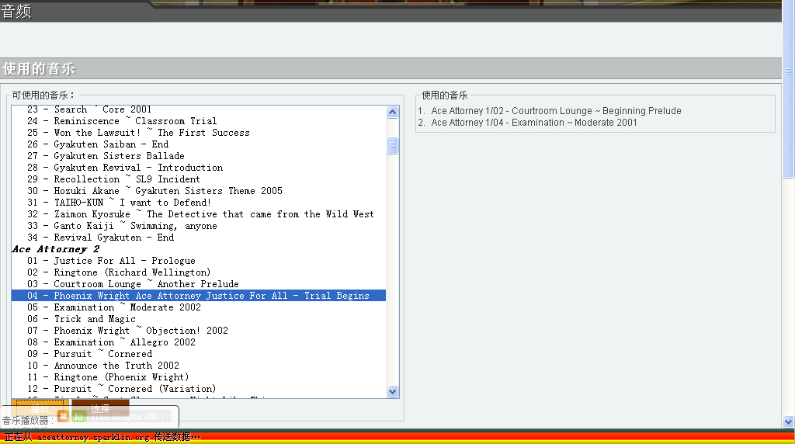
Task: Select '09 - Pursuit ~ Cornered'
Action: pos(198,354)
